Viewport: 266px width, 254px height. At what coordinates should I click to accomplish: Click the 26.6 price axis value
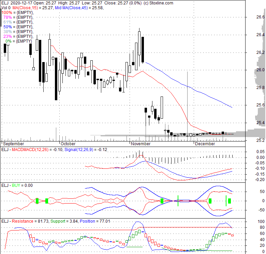[261, 17]
